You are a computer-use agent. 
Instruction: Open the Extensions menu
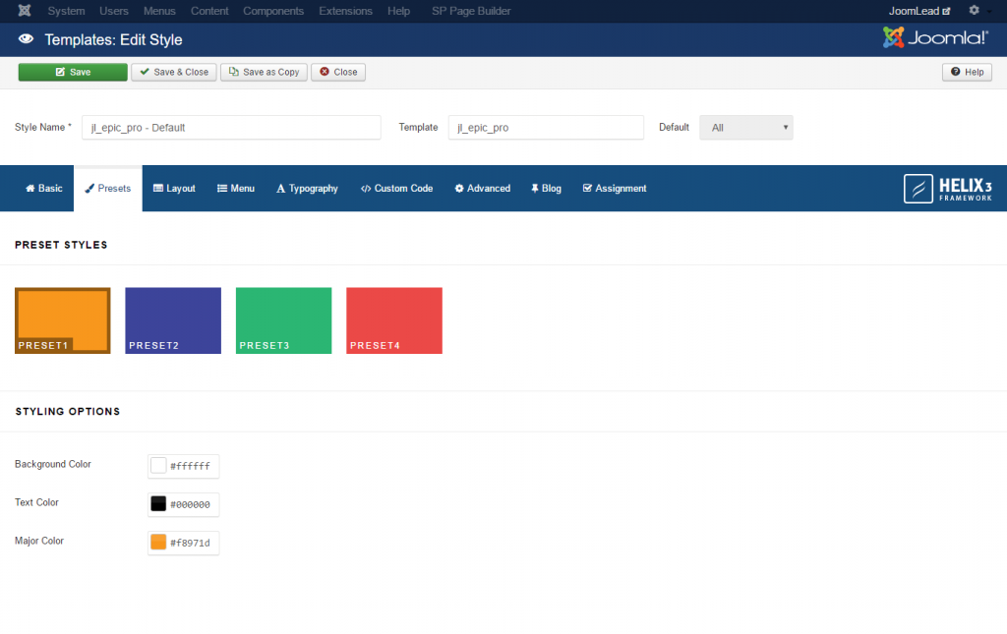point(345,11)
